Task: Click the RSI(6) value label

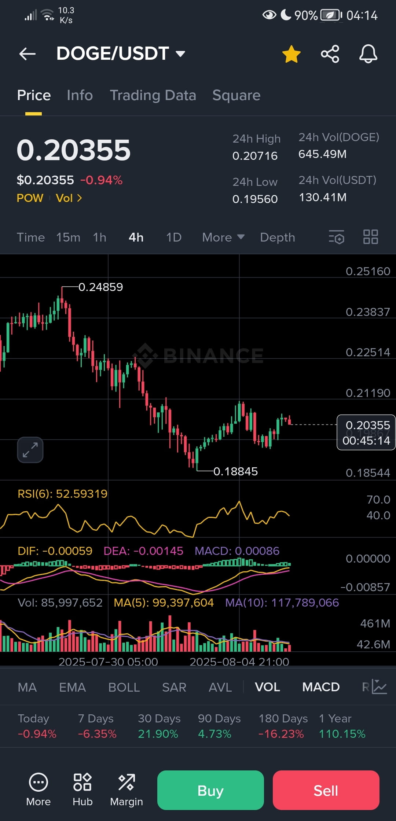Action: pos(62,494)
